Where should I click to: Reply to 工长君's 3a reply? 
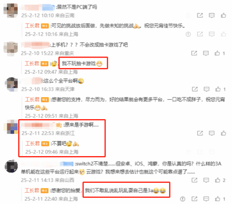click(x=206, y=199)
